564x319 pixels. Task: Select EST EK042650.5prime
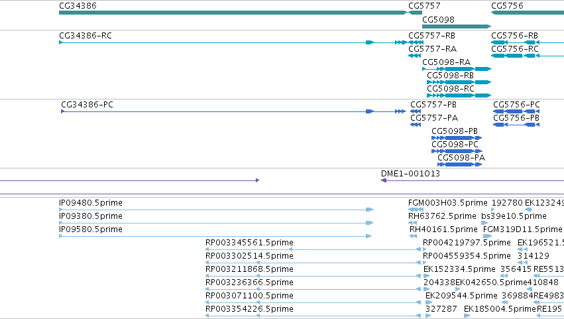click(457, 289)
